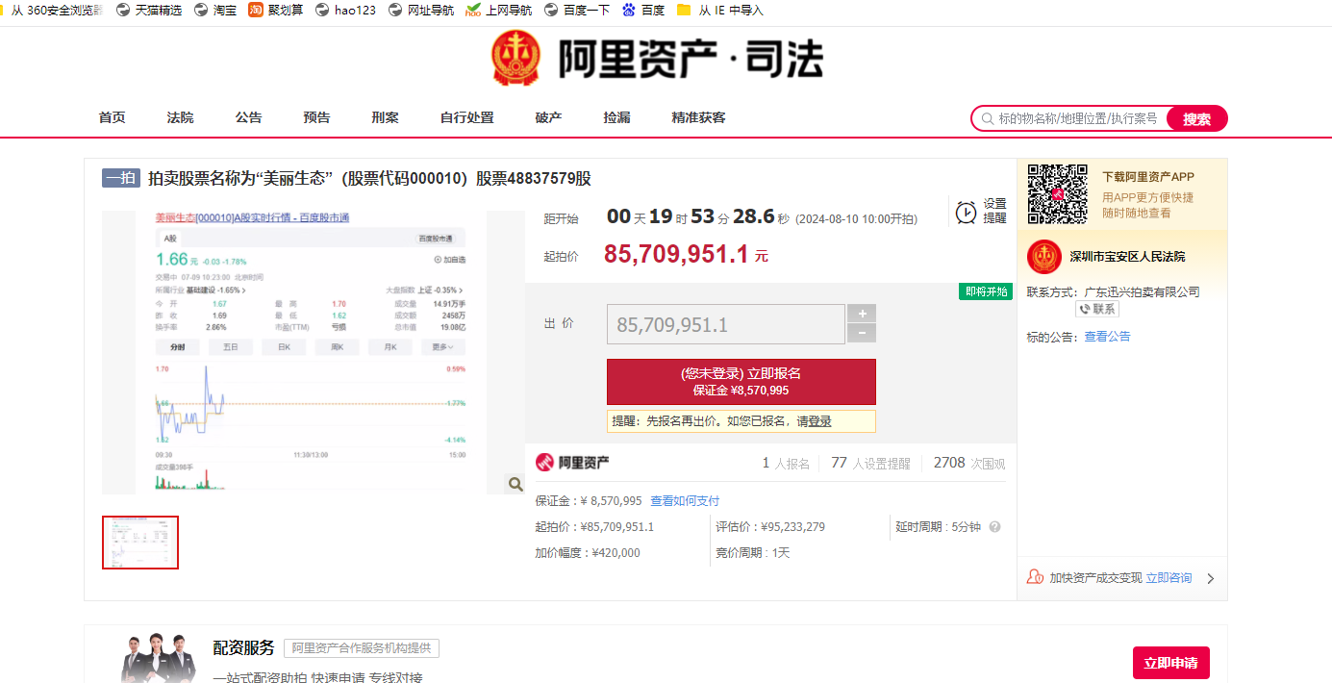Click the 1 人报名 count
The image size is (1332, 683).
click(786, 463)
